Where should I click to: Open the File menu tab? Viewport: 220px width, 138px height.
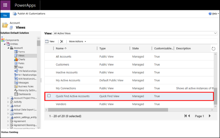(5, 15)
